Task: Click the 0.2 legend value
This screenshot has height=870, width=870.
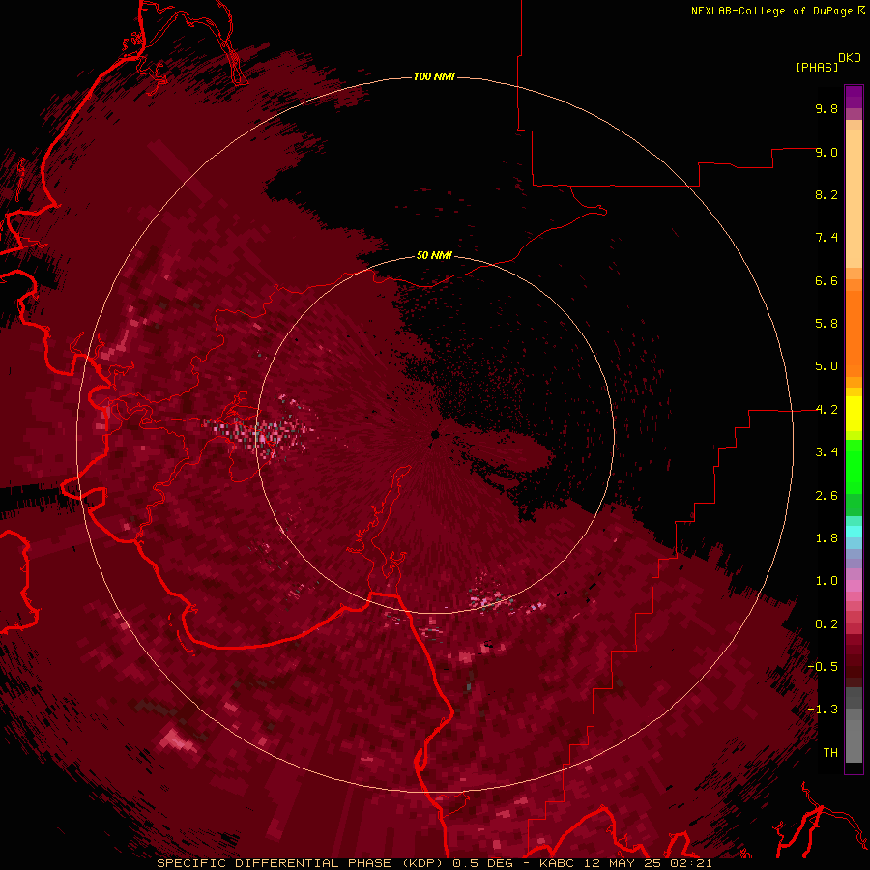Action: 826,624
